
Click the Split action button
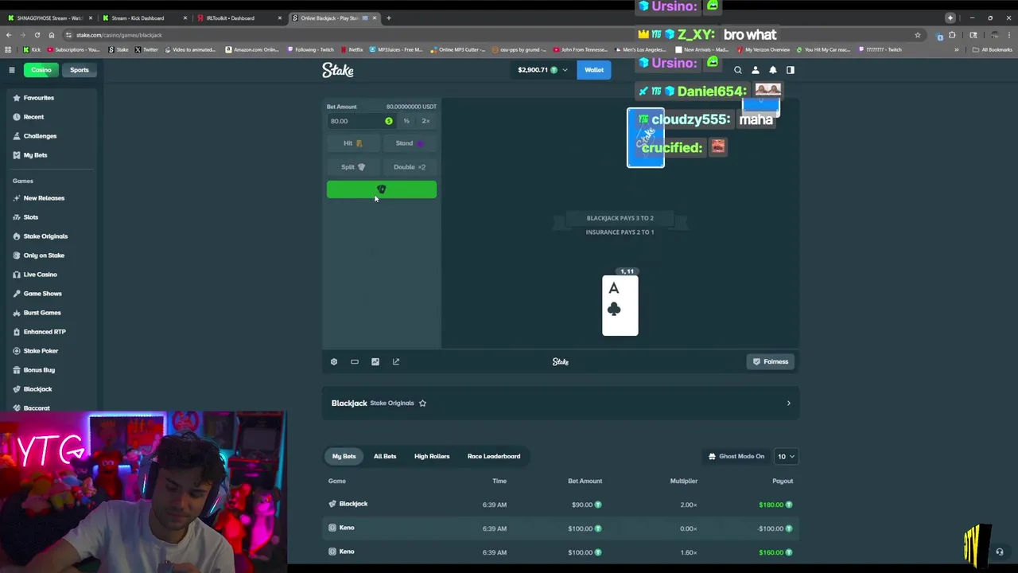click(x=353, y=167)
